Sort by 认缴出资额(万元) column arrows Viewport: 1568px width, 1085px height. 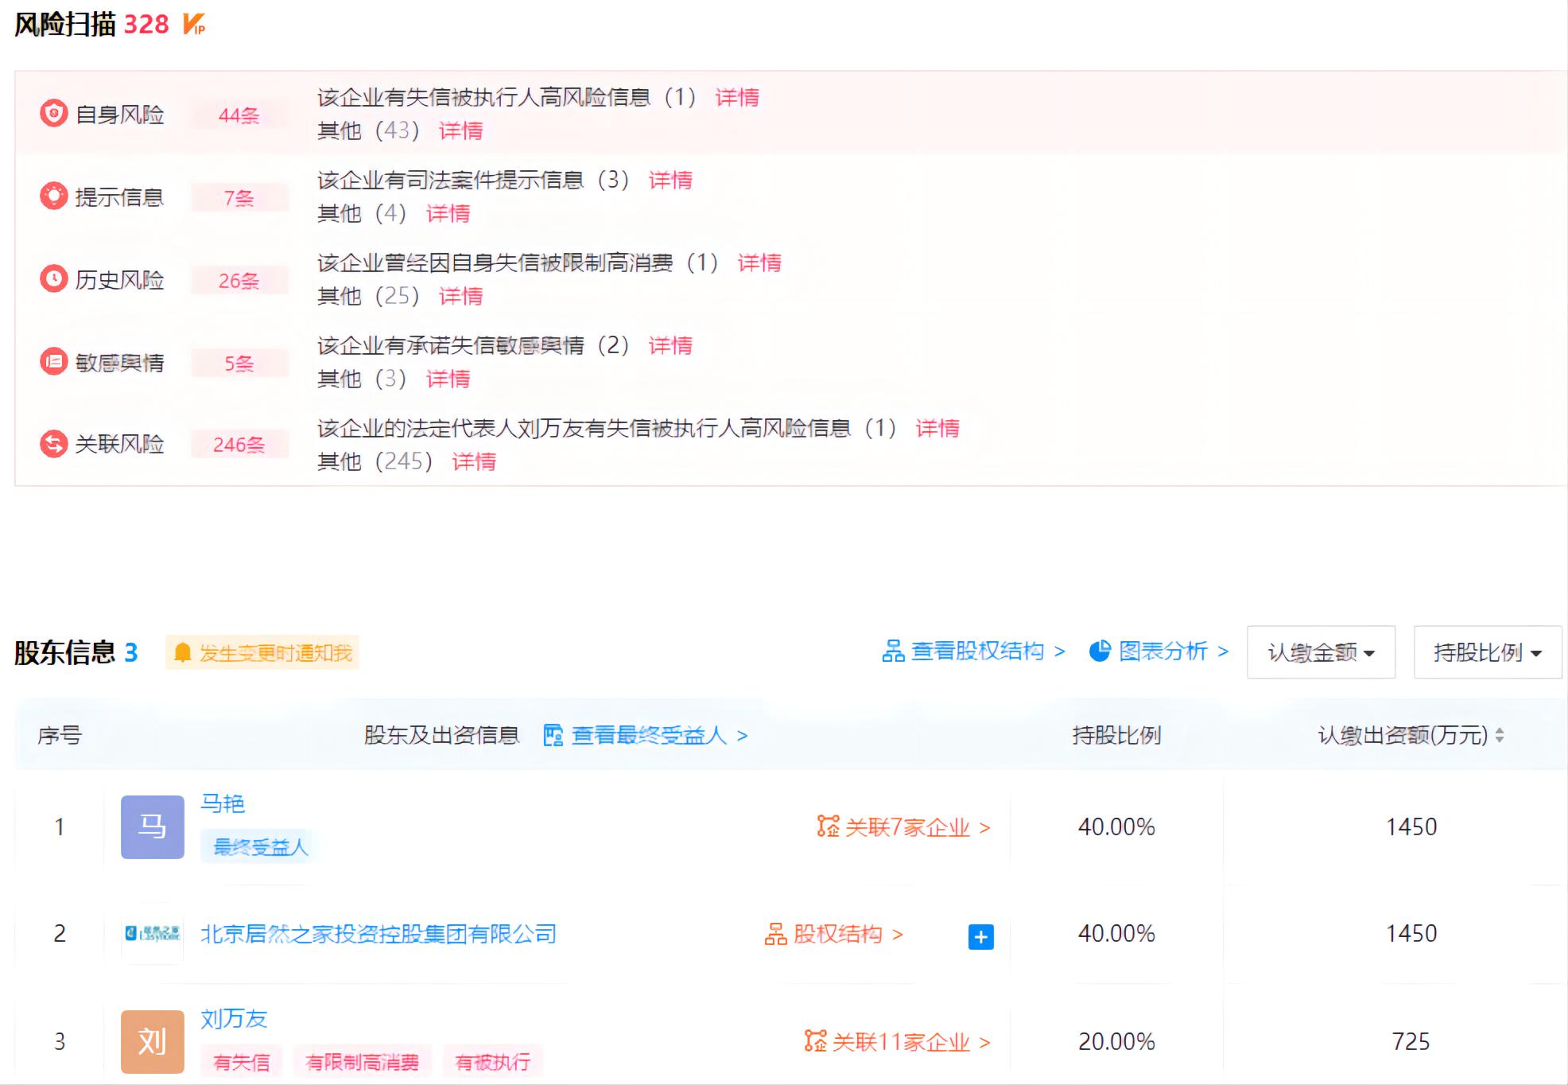[x=1500, y=735]
